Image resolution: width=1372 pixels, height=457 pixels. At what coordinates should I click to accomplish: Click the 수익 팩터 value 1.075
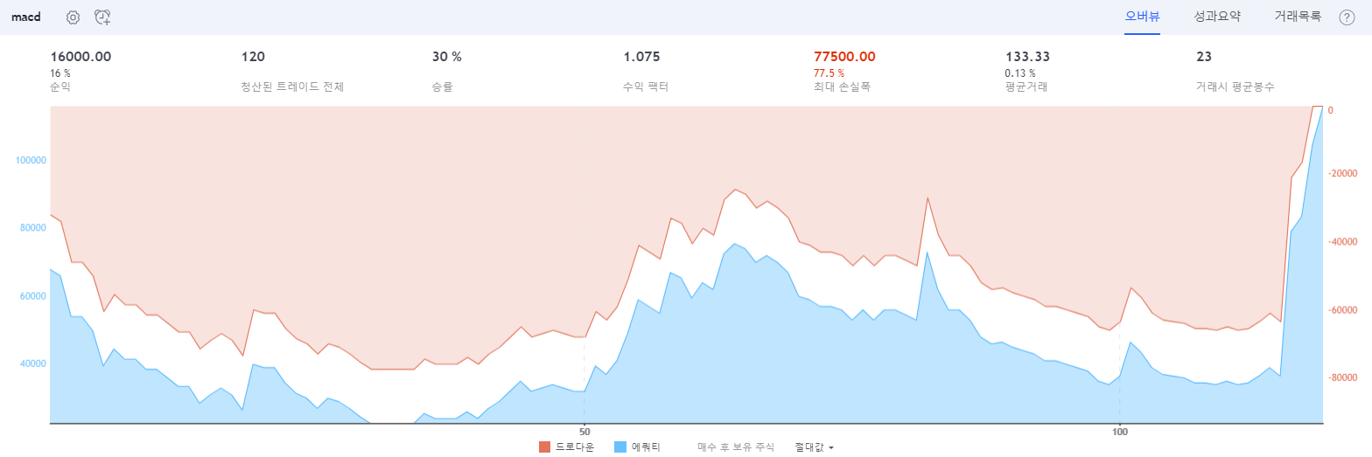641,57
